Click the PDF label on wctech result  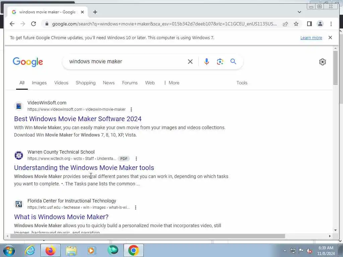[124, 159]
